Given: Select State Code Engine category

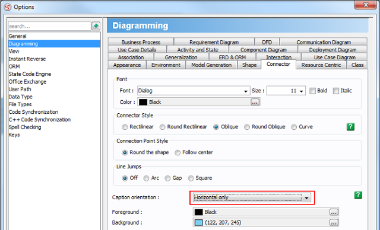Looking at the screenshot, I should [x=54, y=74].
